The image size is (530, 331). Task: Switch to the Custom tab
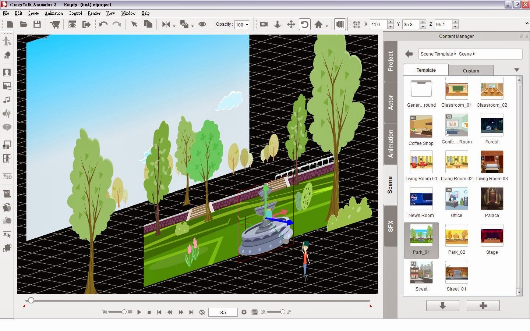(x=471, y=71)
